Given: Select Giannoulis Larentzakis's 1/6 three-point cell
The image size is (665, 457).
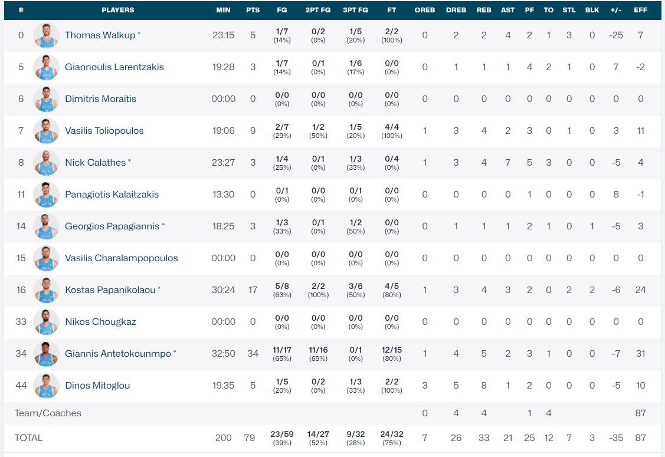Looking at the screenshot, I should point(355,67).
